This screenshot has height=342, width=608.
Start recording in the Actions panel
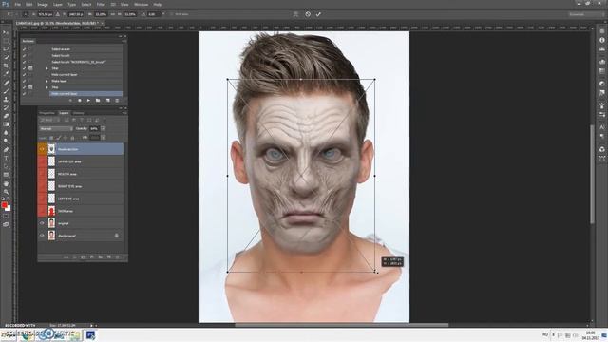[80, 101]
